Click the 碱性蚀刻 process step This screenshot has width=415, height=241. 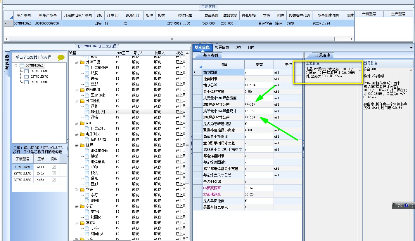pyautogui.click(x=98, y=112)
